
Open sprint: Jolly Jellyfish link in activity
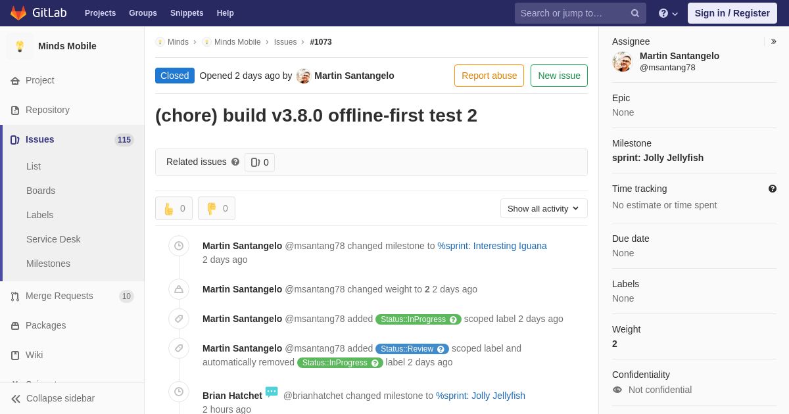point(481,396)
